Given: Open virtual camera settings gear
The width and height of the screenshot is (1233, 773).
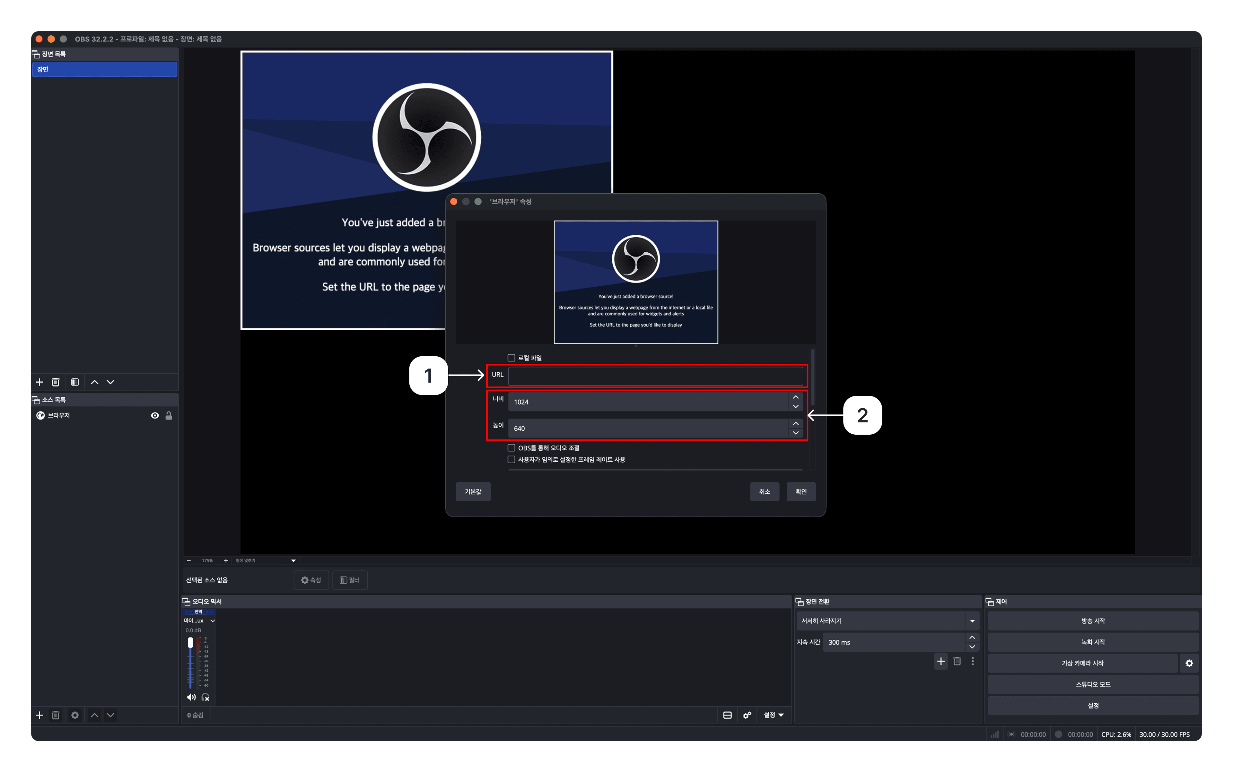Looking at the screenshot, I should point(1189,663).
